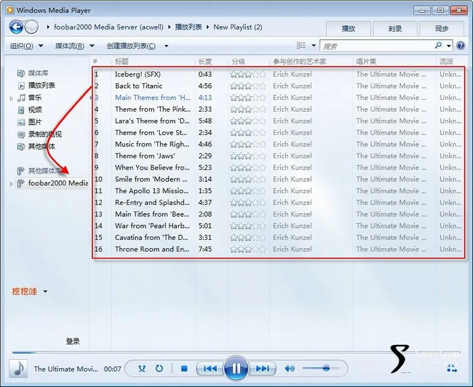
Task: Select 图片 in the sidebar
Action: (x=35, y=122)
